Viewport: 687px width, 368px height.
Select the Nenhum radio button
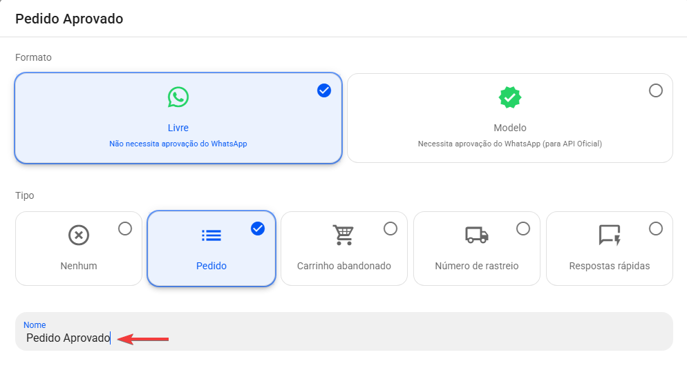coord(125,229)
